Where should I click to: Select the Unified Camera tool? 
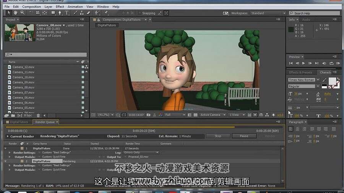[38, 13]
